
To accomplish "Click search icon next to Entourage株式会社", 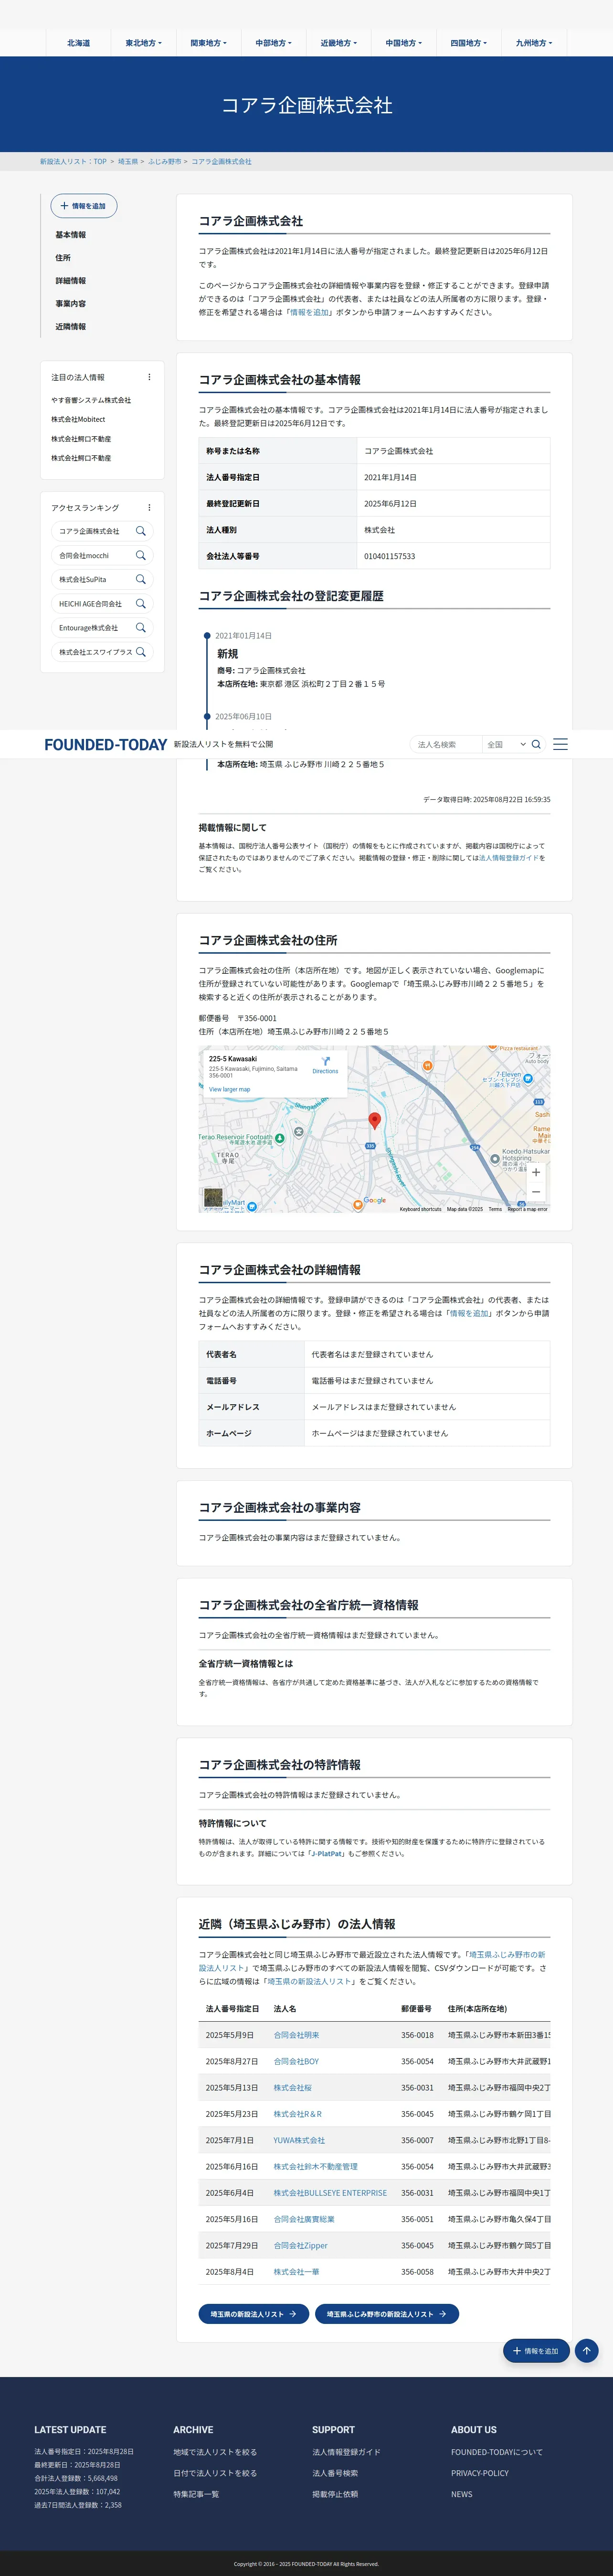I will click(x=141, y=627).
